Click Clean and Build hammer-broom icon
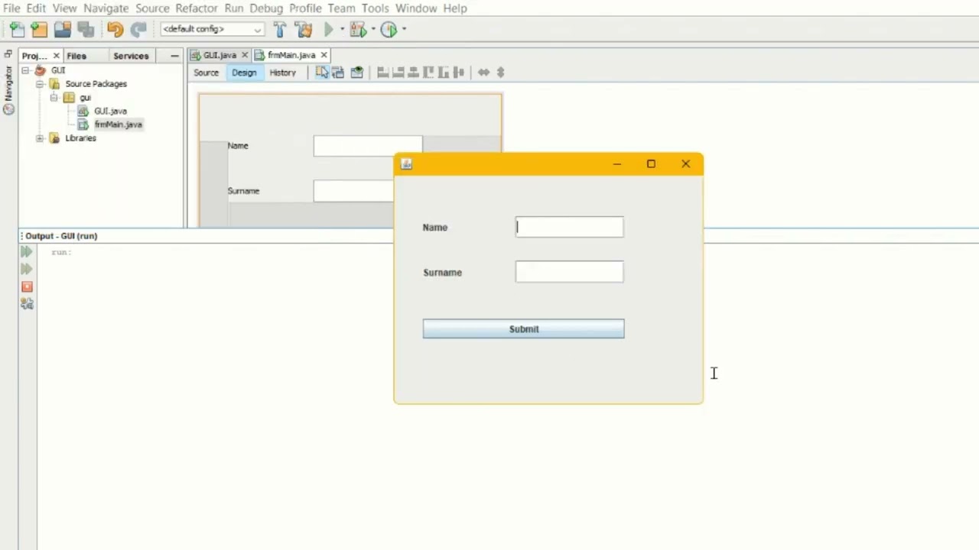Image resolution: width=979 pixels, height=550 pixels. click(x=304, y=30)
